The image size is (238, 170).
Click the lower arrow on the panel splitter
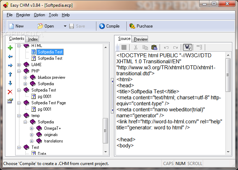coord(112,110)
